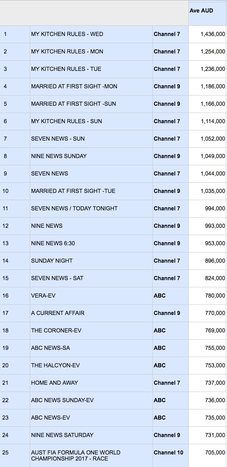
Task: Click THE CORONER-EV cell
Action: point(91,331)
